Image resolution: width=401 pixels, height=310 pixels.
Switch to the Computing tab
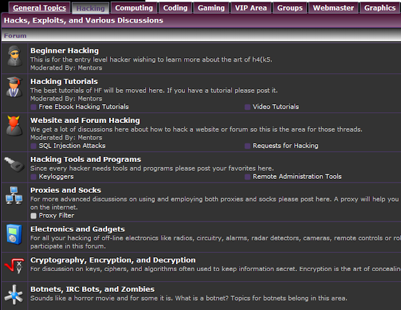(x=134, y=8)
